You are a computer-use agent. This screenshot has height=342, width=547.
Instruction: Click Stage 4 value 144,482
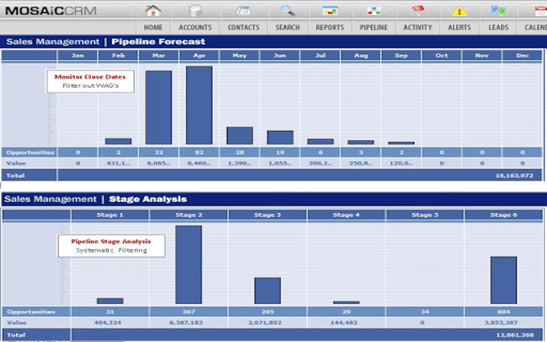[x=344, y=323]
